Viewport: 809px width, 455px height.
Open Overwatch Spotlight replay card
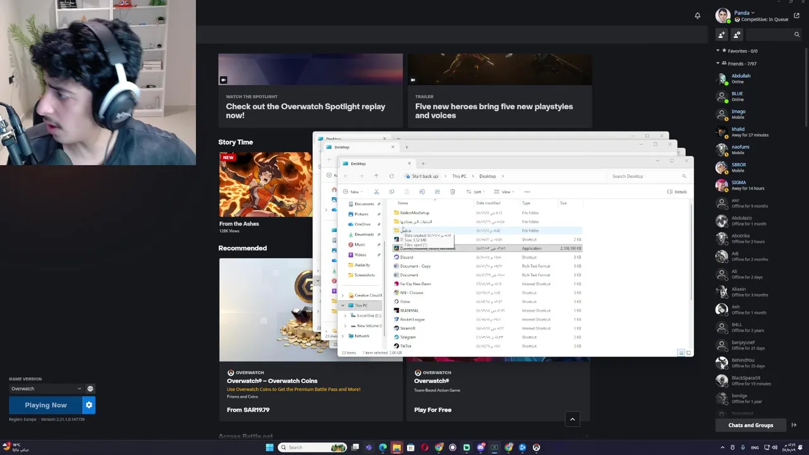310,90
